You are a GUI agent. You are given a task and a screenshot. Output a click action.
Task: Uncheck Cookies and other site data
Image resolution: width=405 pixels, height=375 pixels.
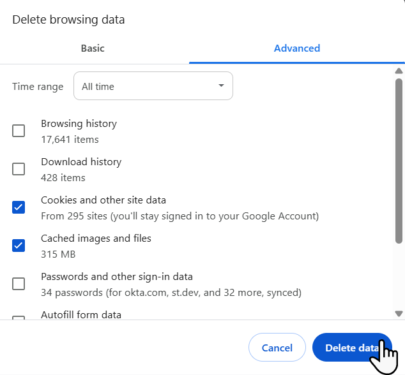(19, 207)
